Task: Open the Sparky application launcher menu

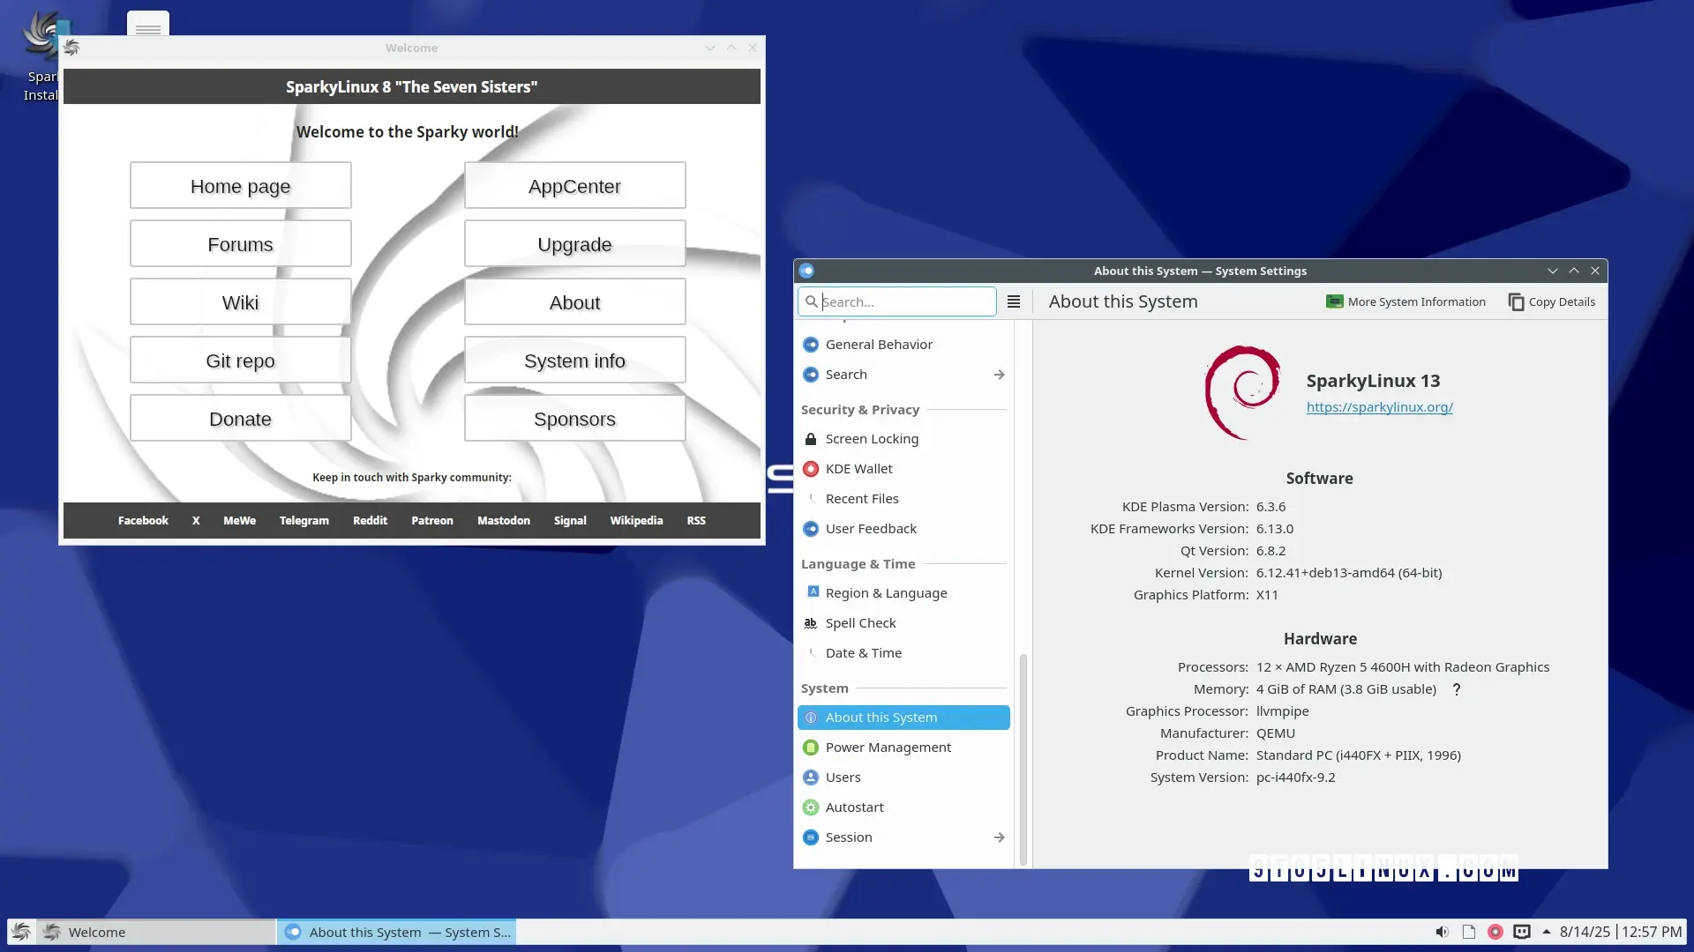Action: [21, 932]
